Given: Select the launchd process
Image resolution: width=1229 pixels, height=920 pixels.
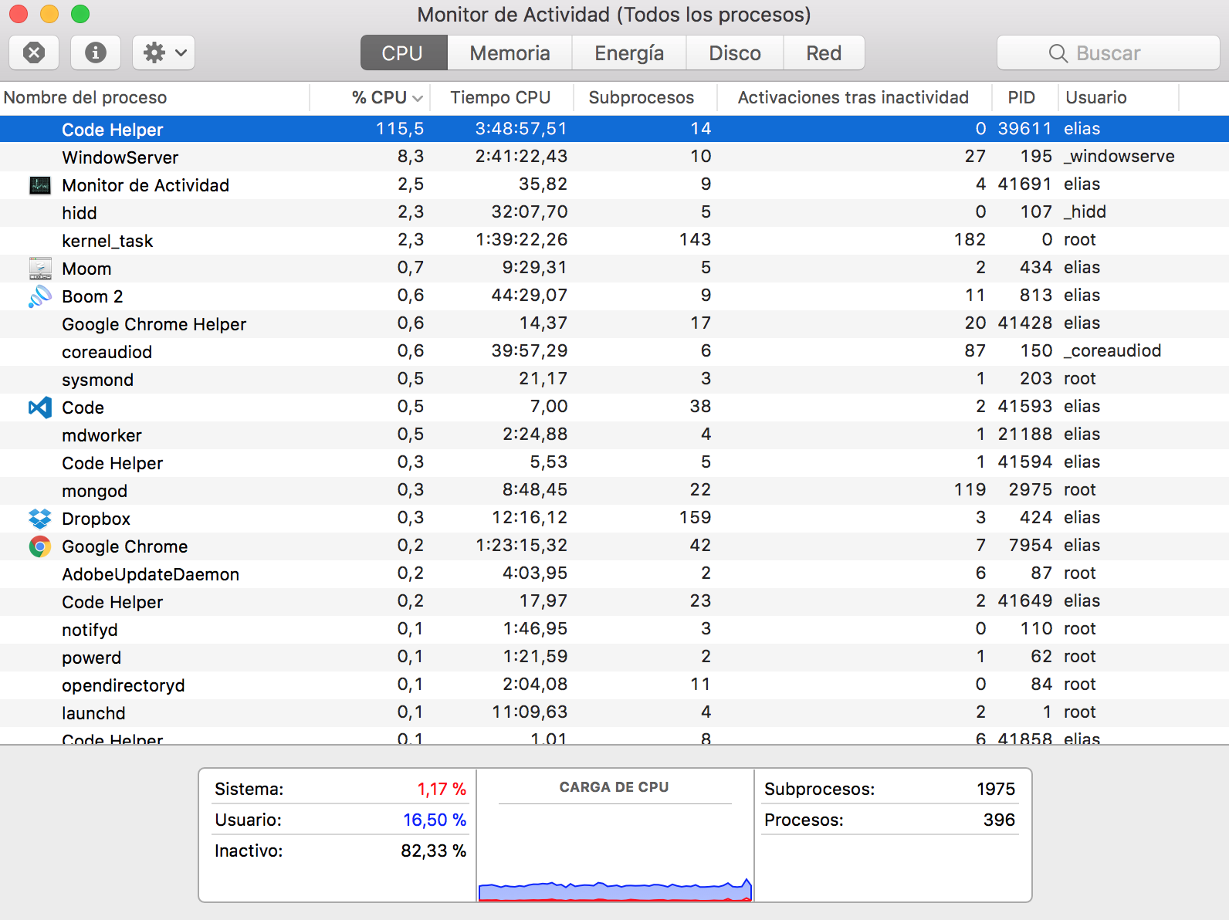Looking at the screenshot, I should tap(614, 712).
